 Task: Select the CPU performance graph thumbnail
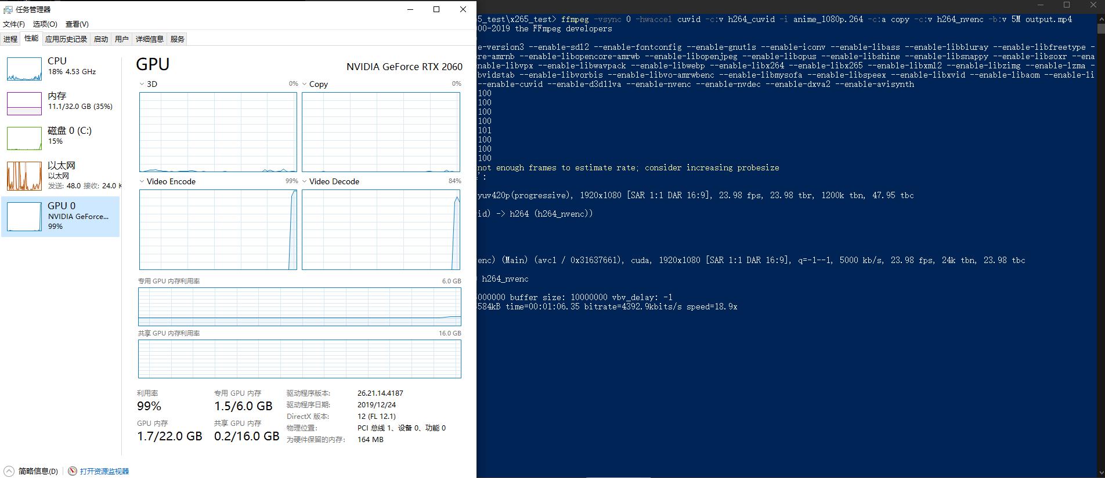click(x=24, y=69)
